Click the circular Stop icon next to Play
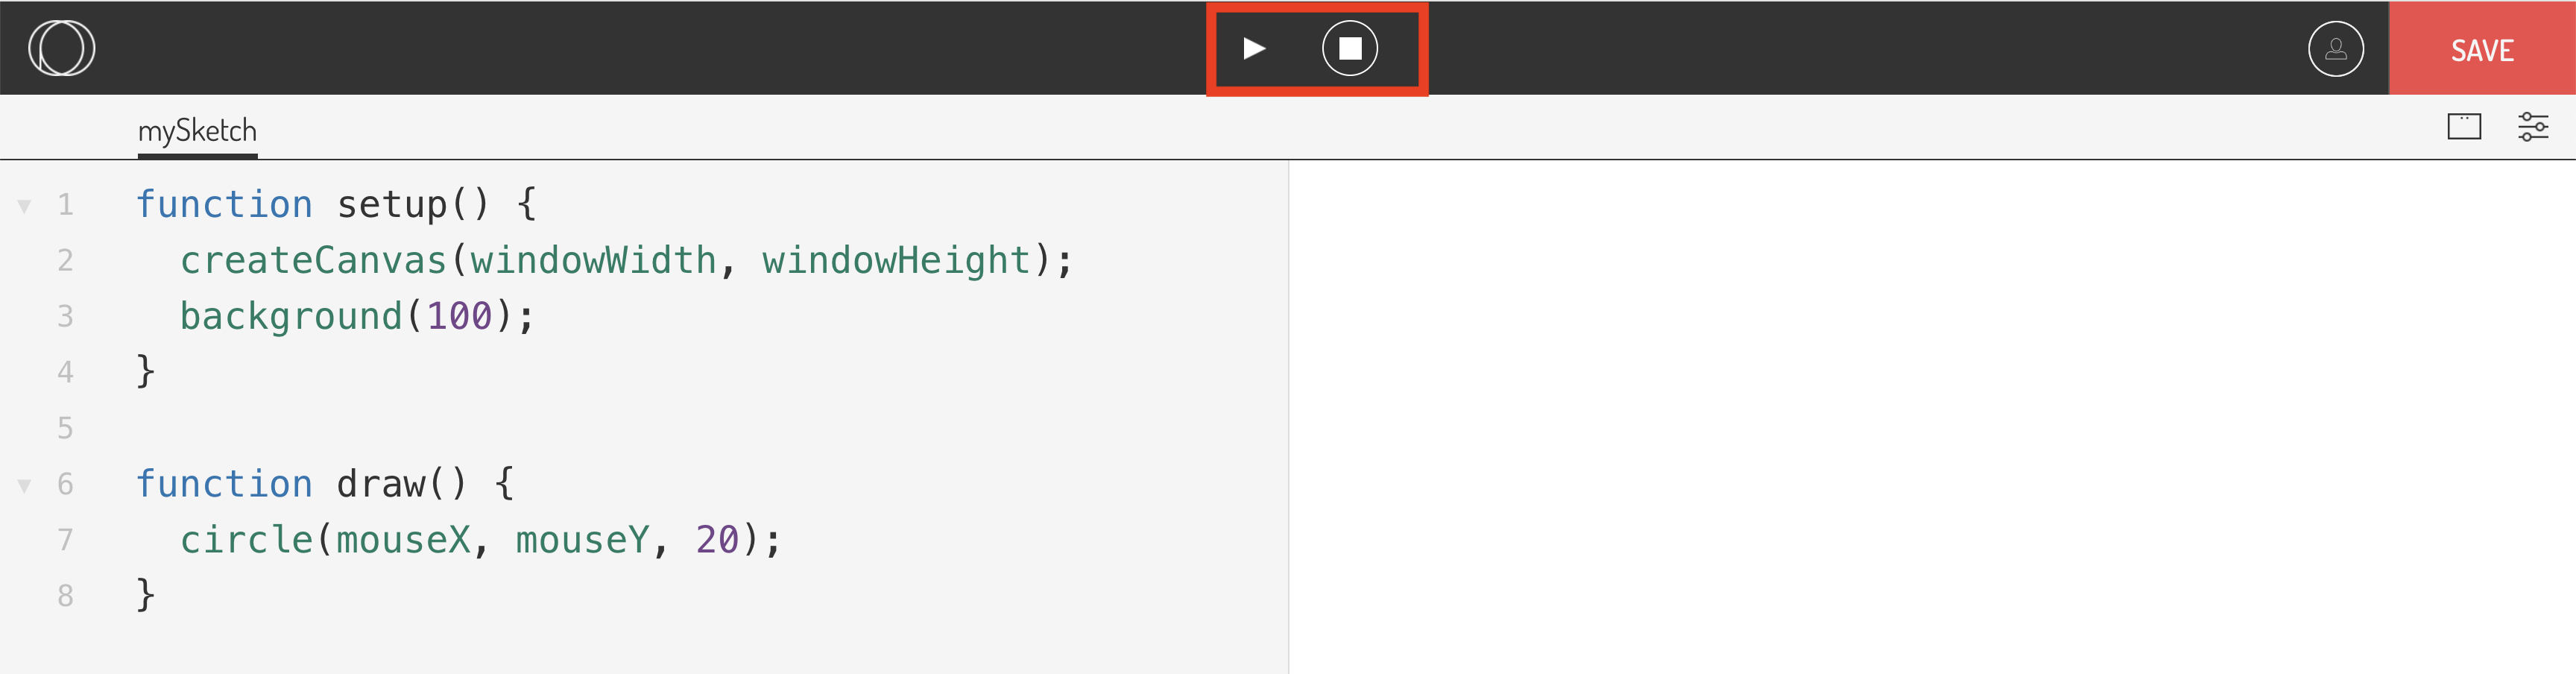This screenshot has width=2576, height=674. pyautogui.click(x=1350, y=47)
